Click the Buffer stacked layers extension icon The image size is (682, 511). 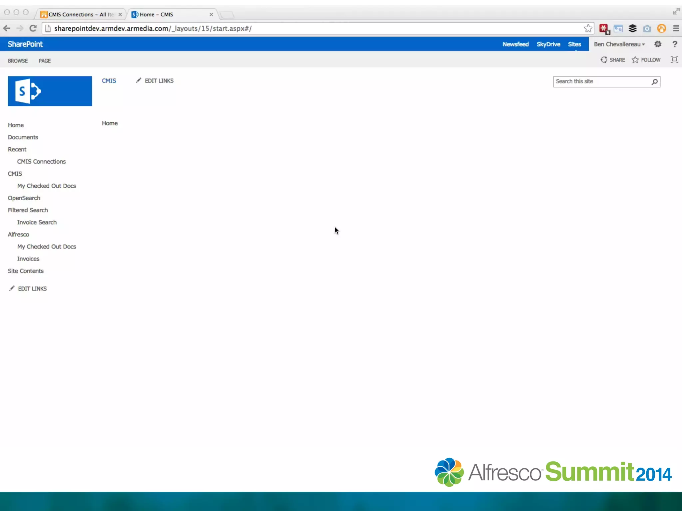tap(632, 29)
